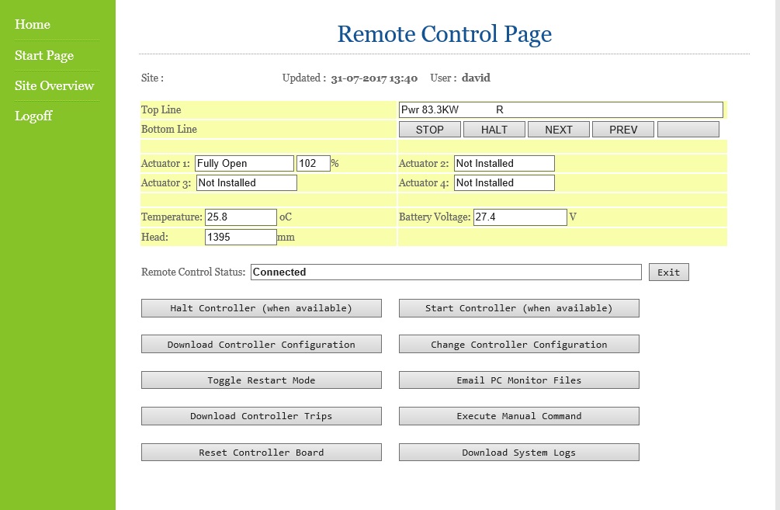This screenshot has width=780, height=510.
Task: Click the Exit button
Action: click(668, 272)
